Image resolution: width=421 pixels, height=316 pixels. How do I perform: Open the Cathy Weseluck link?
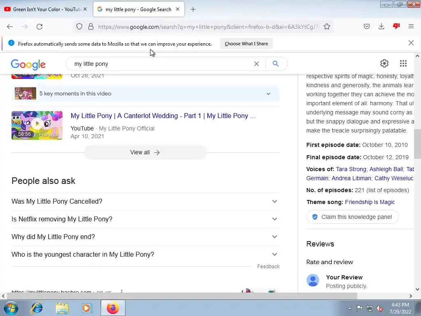tap(394, 178)
